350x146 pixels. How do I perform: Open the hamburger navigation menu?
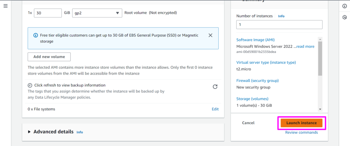point(5,6)
